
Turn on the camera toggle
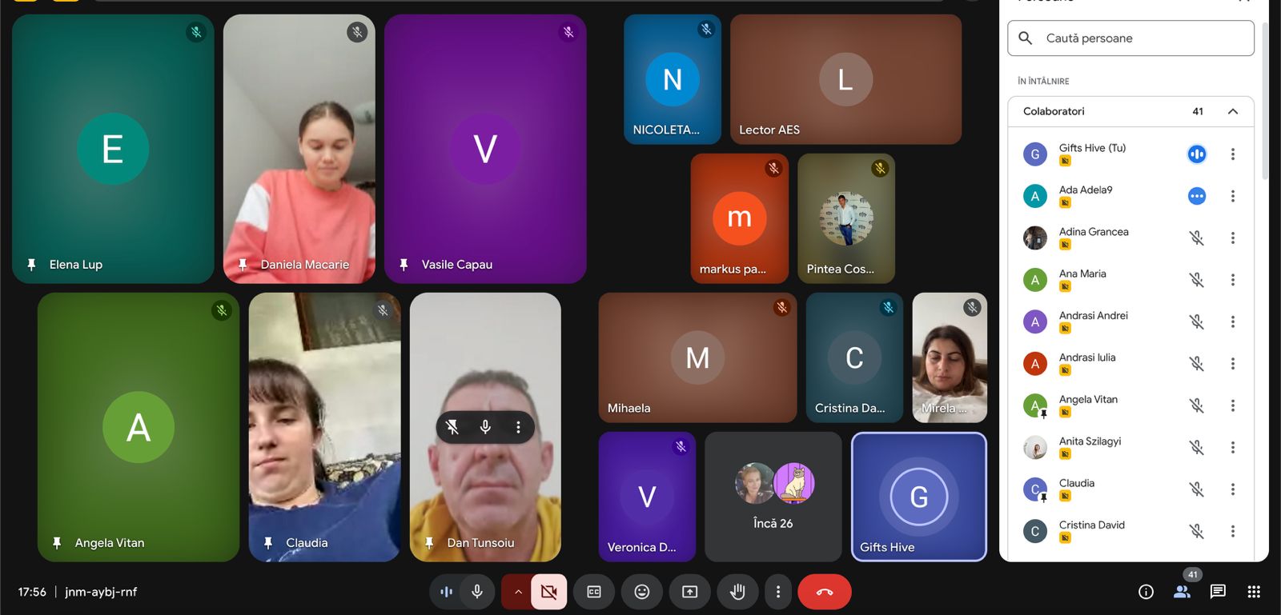point(548,592)
